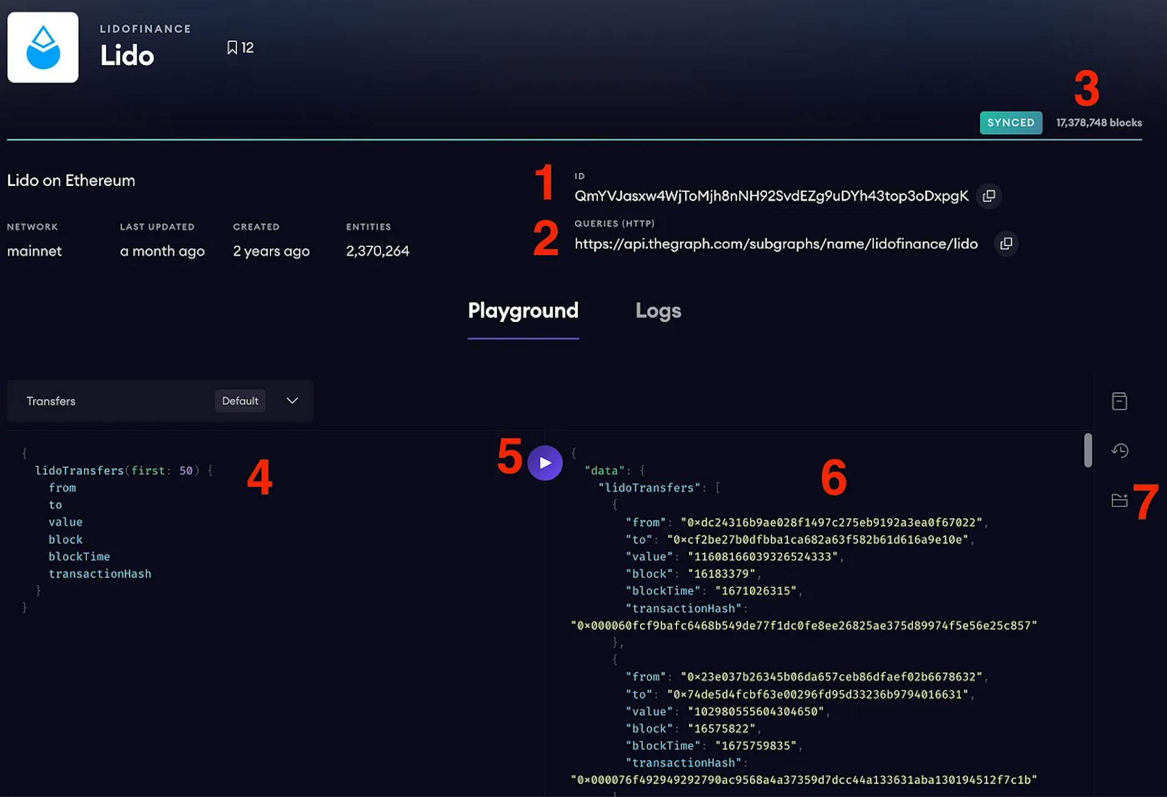Click the SYNCED status badge
Viewport: 1167px width, 797px height.
tap(1011, 122)
